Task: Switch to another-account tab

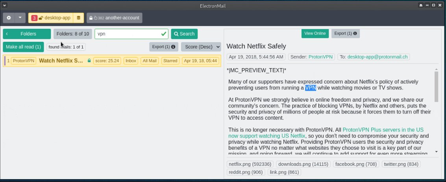Action: 114,18
